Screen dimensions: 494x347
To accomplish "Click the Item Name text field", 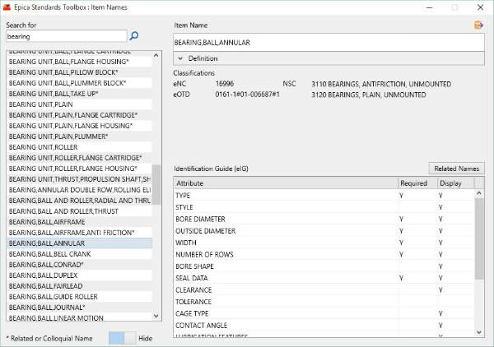I will click(329, 43).
